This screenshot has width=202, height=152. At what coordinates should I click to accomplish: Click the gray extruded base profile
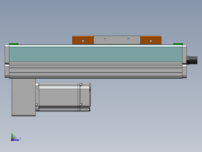pyautogui.click(x=96, y=70)
